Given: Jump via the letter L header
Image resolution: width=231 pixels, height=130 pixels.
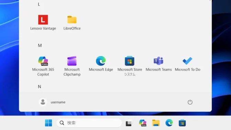Looking at the screenshot, I should point(39,4).
